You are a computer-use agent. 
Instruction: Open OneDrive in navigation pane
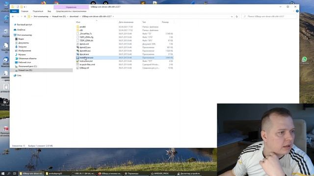pos(21,30)
